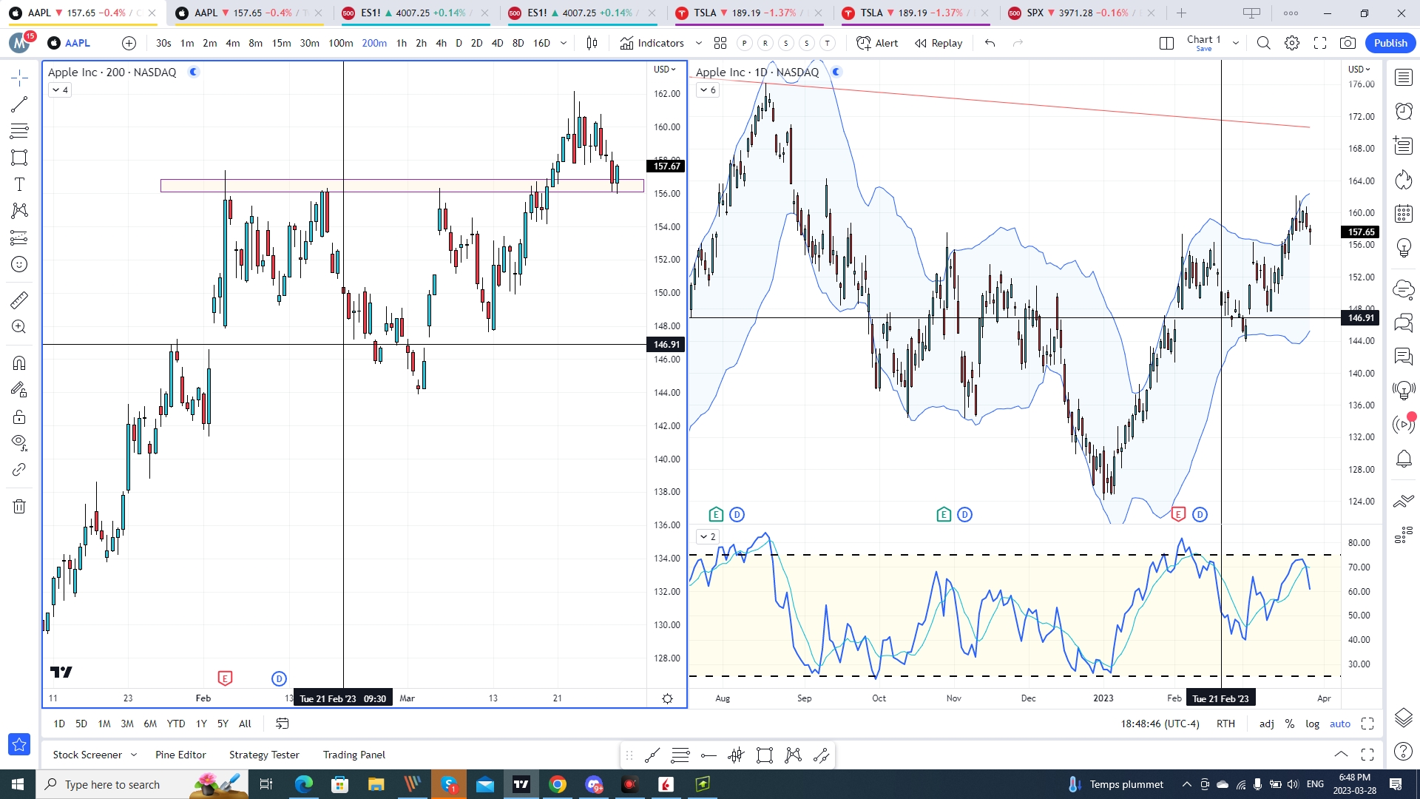Open the emoji icons tool
The height and width of the screenshot is (799, 1420).
coord(19,264)
